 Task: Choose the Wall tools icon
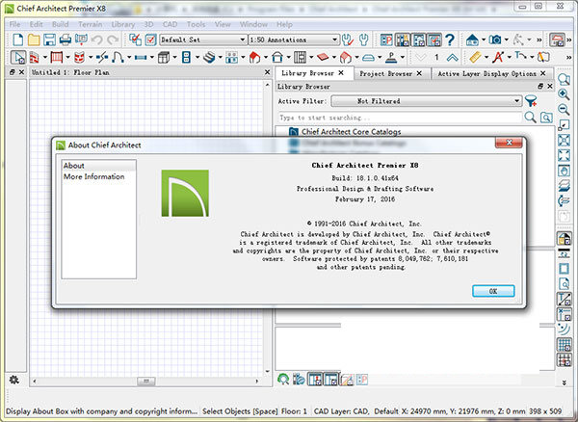coord(35,58)
